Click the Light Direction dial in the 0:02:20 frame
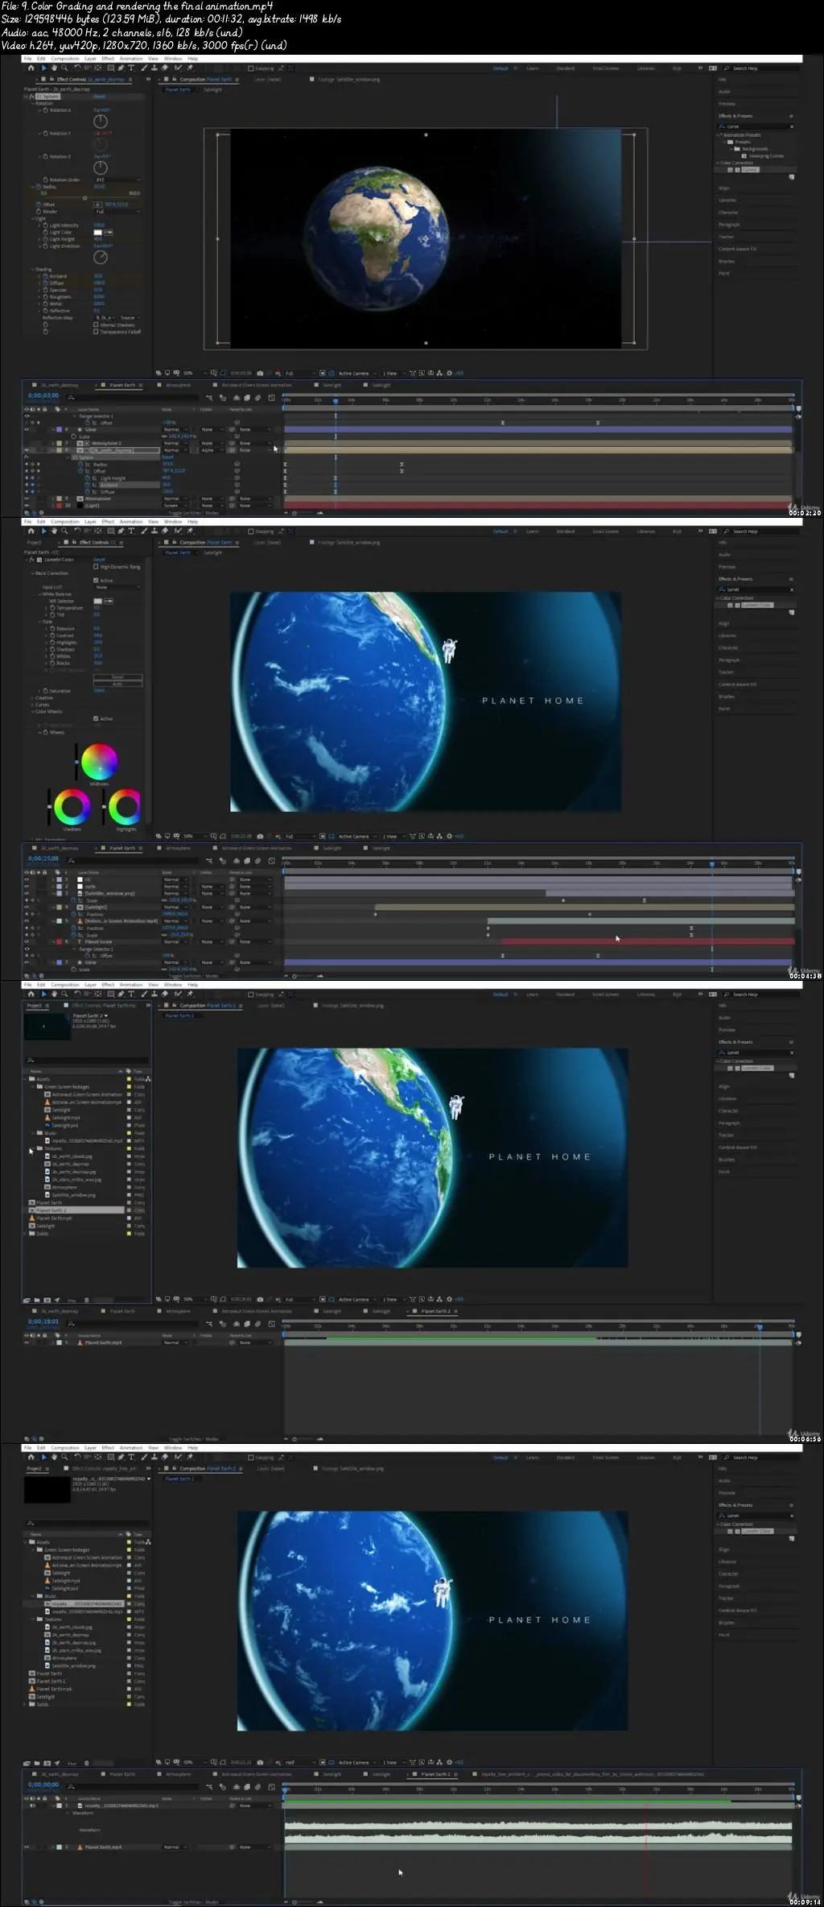The width and height of the screenshot is (824, 1907). click(101, 257)
